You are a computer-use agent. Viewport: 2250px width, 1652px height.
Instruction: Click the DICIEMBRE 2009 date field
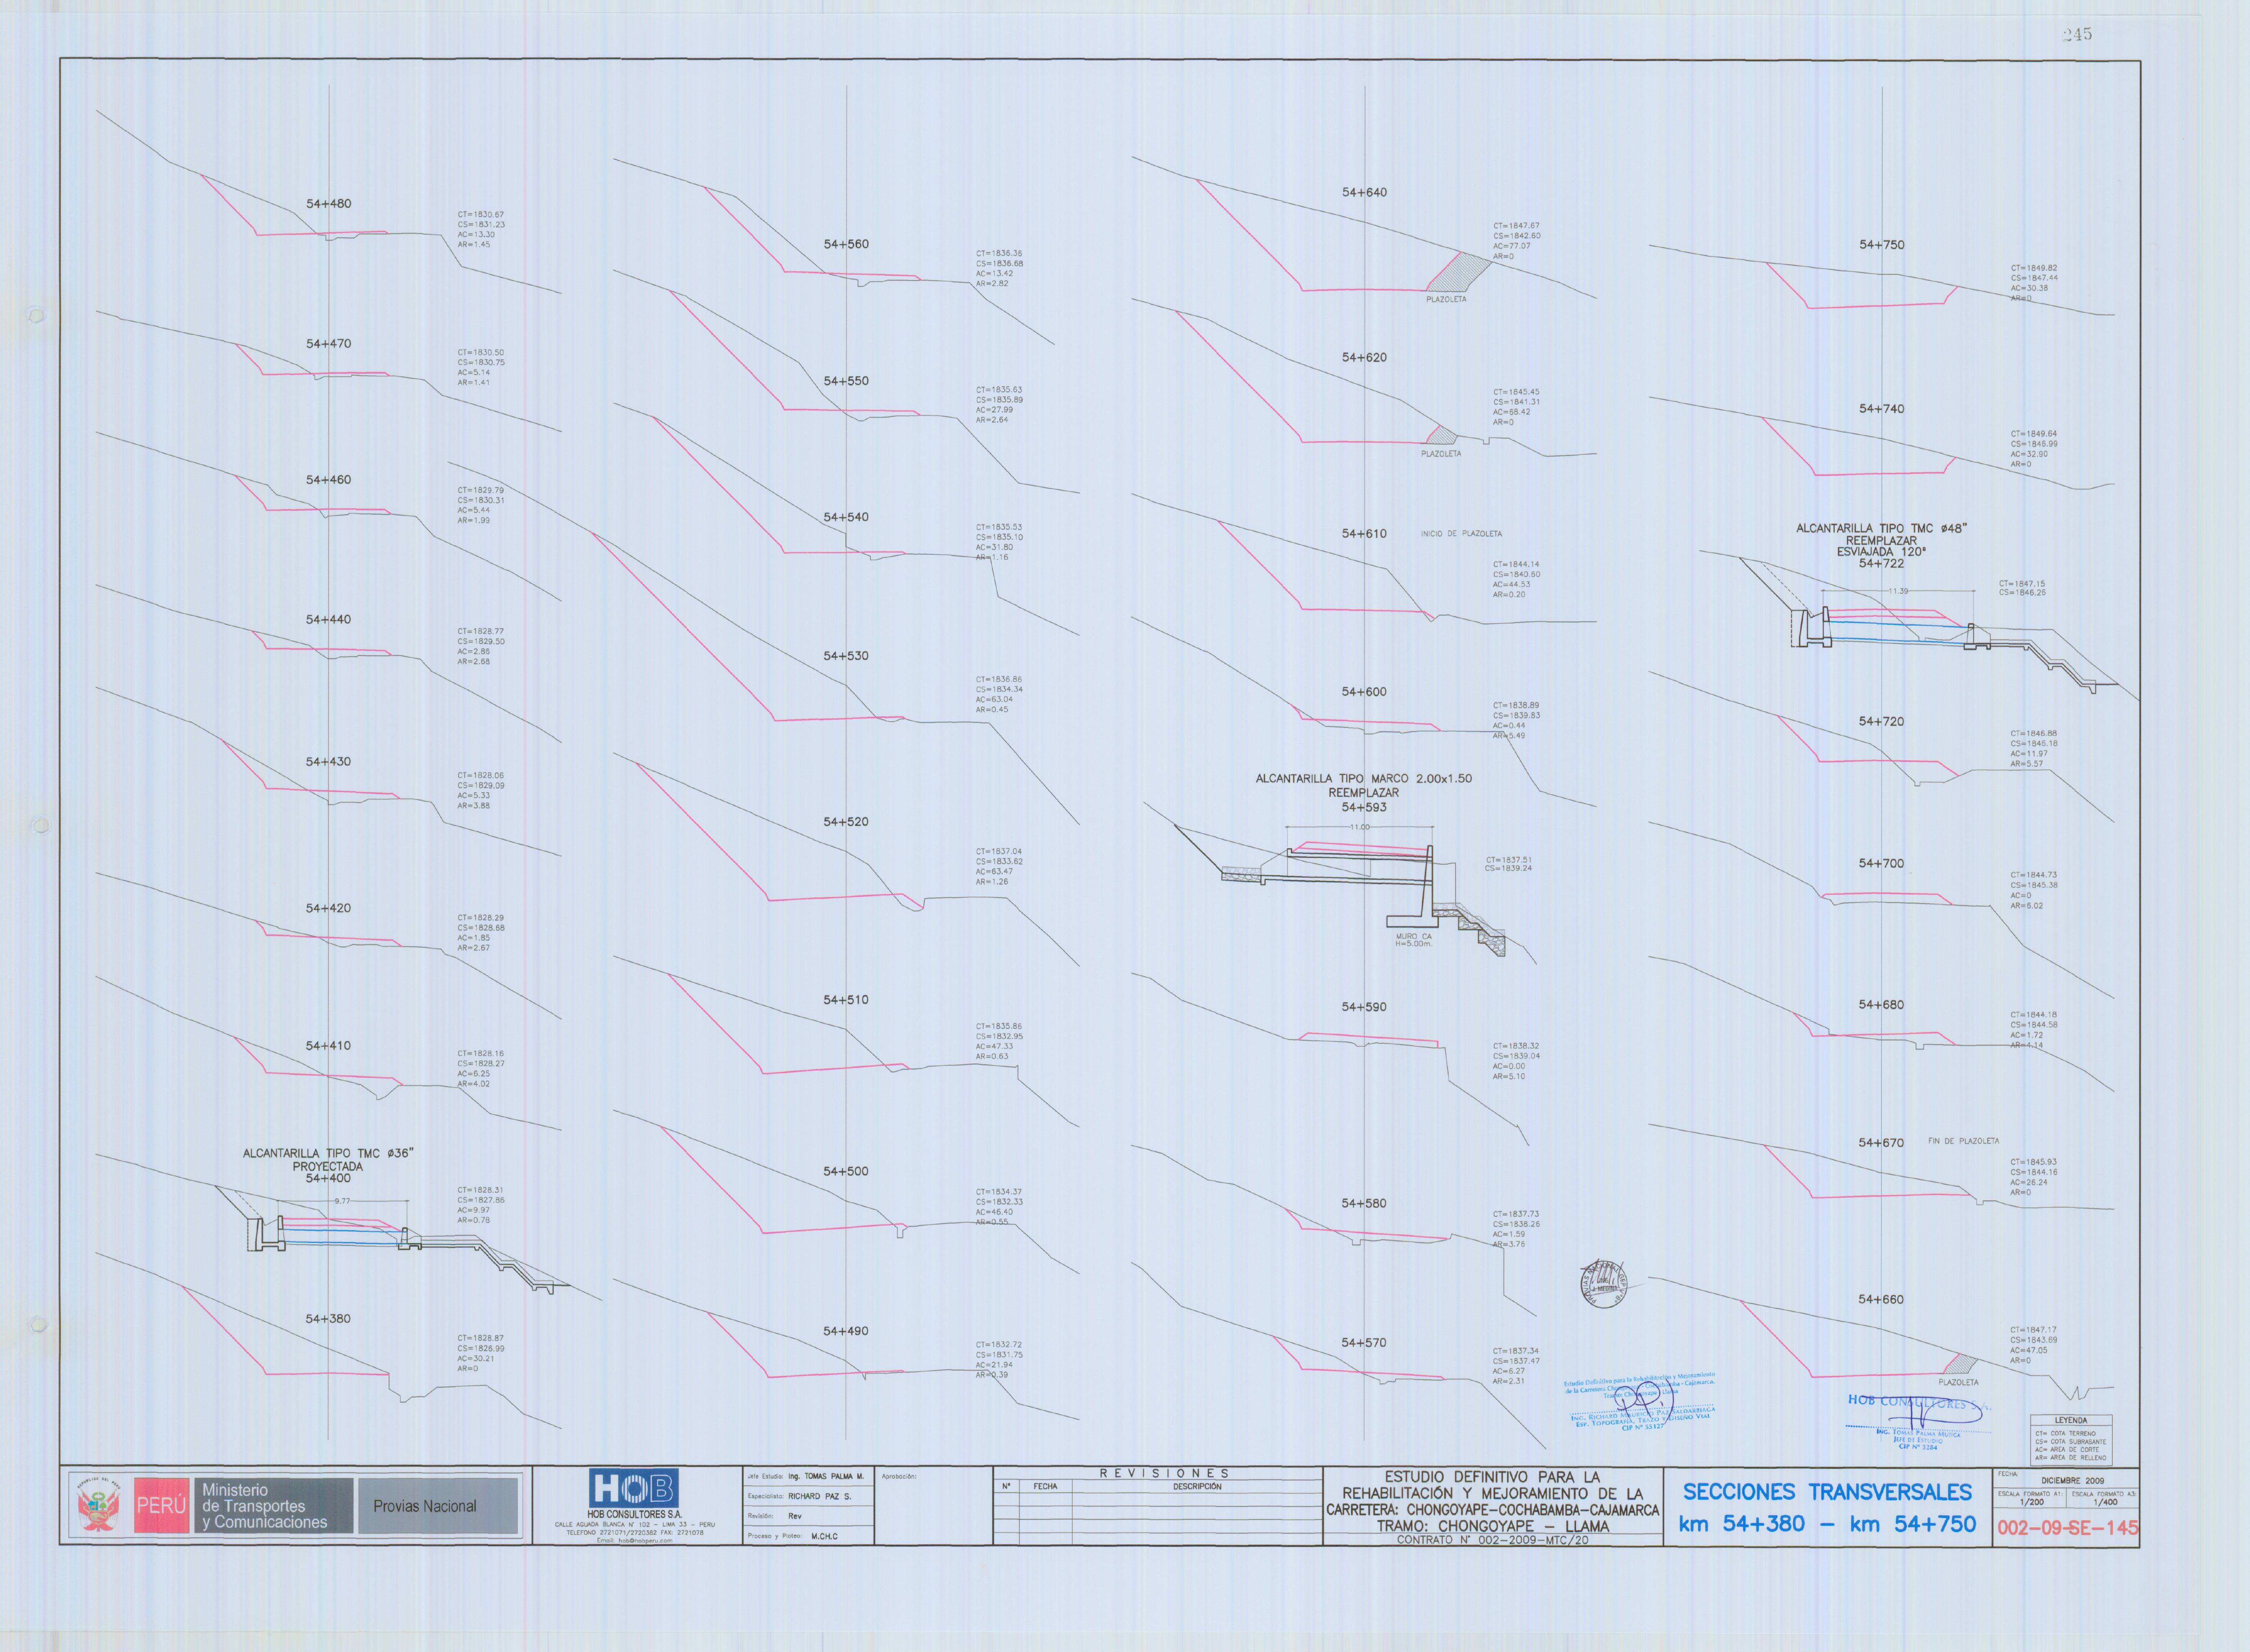pyautogui.click(x=2073, y=1481)
